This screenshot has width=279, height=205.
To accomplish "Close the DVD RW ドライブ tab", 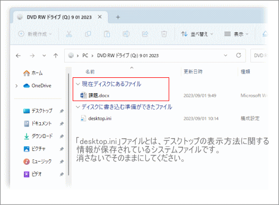I will (100, 17).
